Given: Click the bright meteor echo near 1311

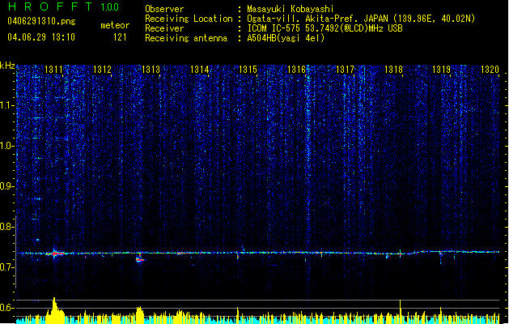Looking at the screenshot, I should pyautogui.click(x=55, y=254).
